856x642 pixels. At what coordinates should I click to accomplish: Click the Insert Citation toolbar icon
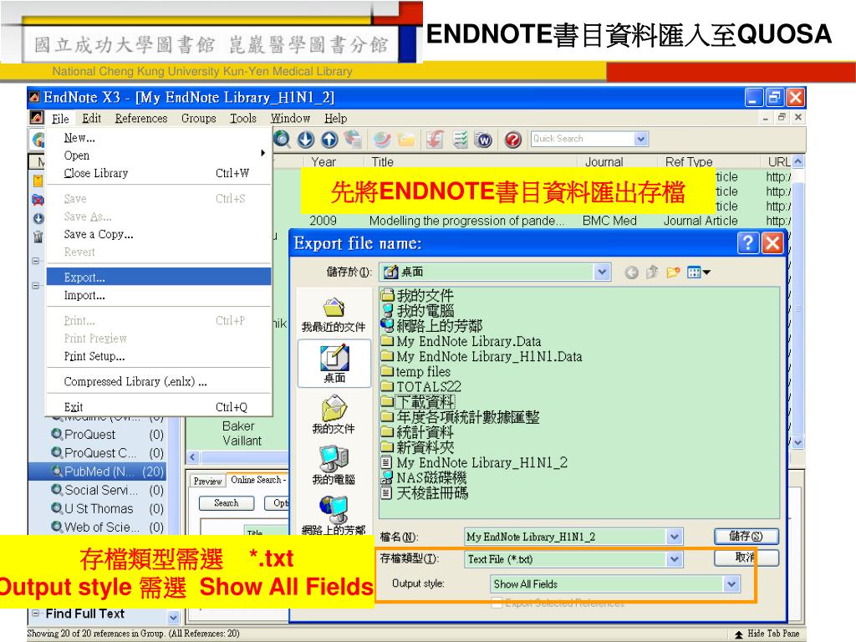[x=435, y=140]
